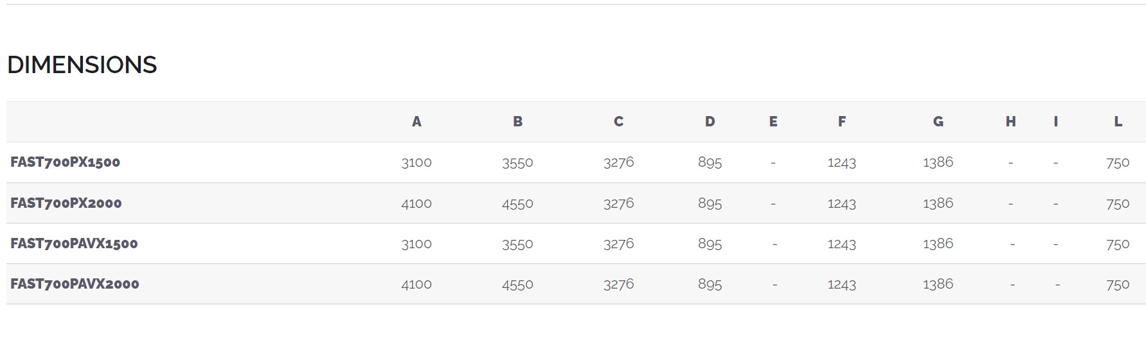Click B value 4550 for FAST700PX2000
Image resolution: width=1146 pixels, height=347 pixels.
coord(517,204)
